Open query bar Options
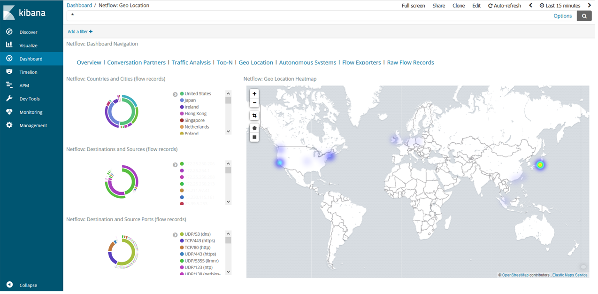This screenshot has height=294, width=598. tap(562, 16)
